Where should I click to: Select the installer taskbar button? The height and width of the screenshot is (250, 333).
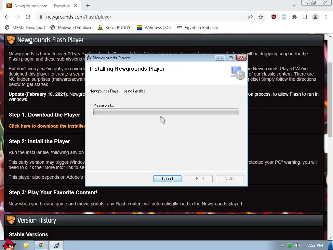pos(56,245)
